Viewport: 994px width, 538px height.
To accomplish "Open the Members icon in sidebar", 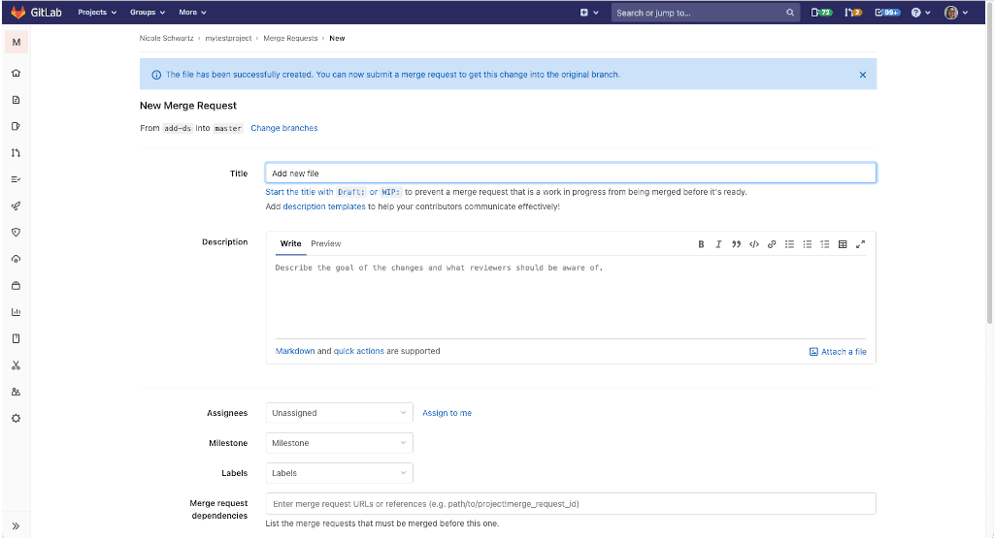I will [x=16, y=392].
